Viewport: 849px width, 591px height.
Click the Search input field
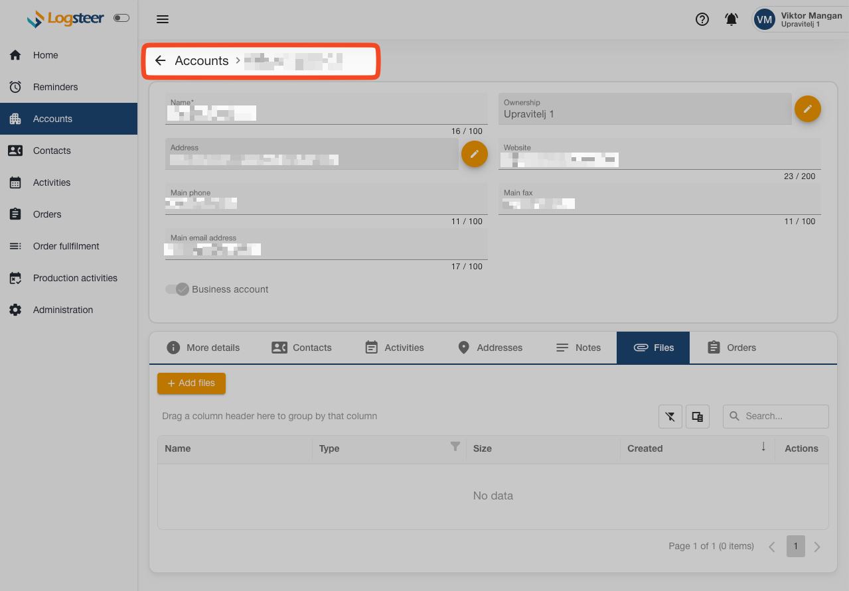click(782, 416)
